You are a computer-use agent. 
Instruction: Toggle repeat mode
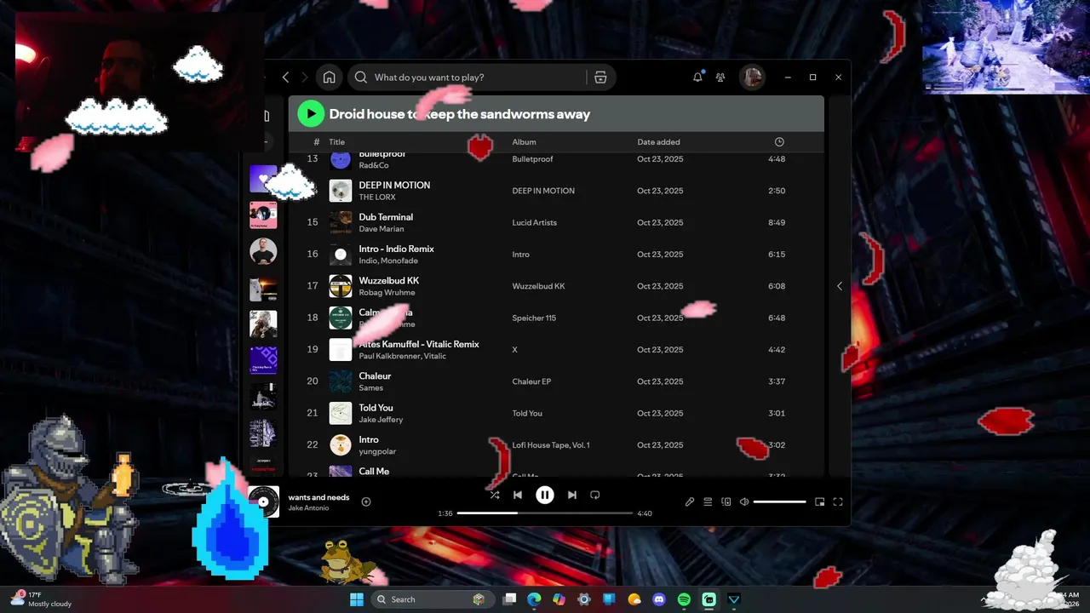pos(595,495)
